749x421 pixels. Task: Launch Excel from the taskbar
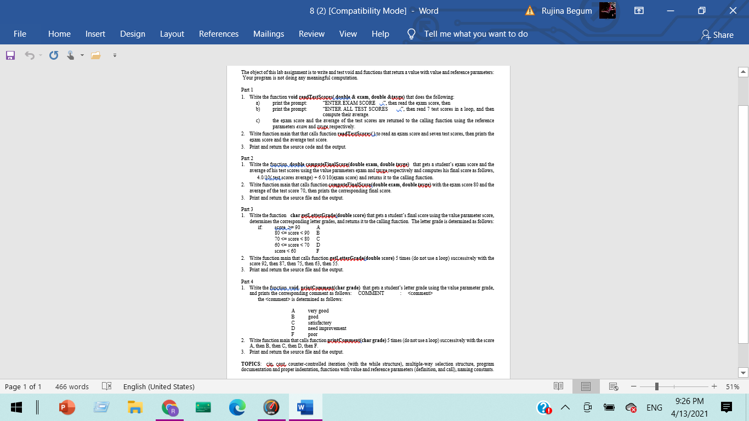tap(203, 407)
